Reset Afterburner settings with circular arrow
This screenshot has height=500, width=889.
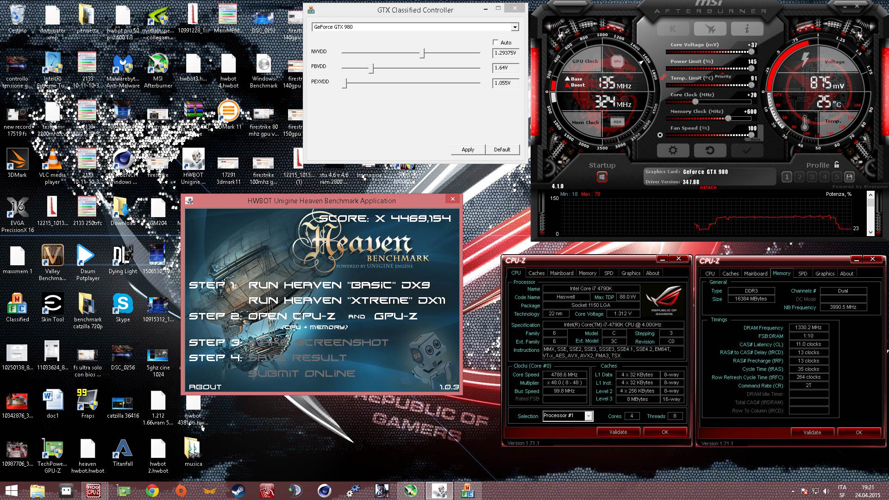[709, 150]
